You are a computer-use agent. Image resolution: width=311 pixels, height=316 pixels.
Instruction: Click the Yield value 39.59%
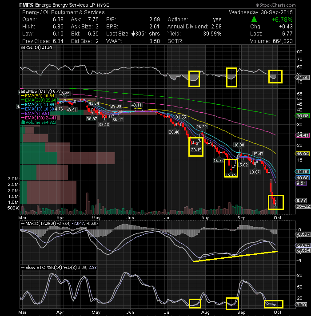(x=212, y=34)
